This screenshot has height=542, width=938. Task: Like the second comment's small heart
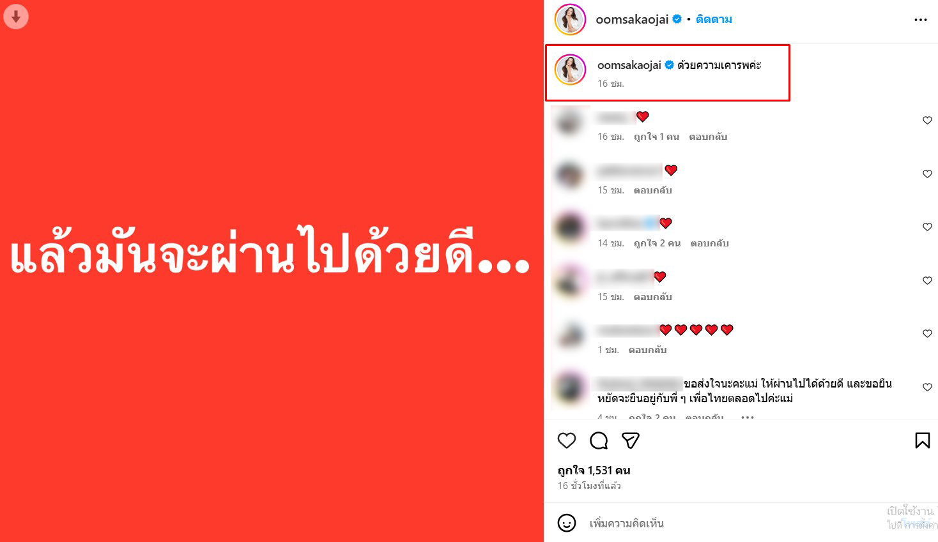927,174
